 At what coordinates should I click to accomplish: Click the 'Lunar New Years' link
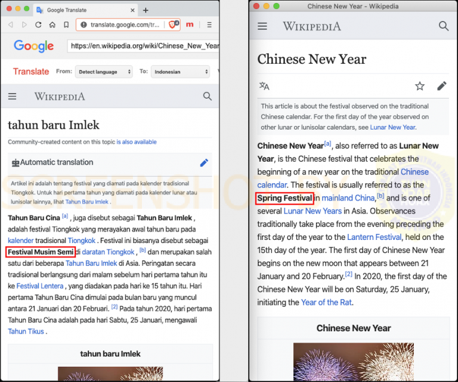pyautogui.click(x=312, y=211)
